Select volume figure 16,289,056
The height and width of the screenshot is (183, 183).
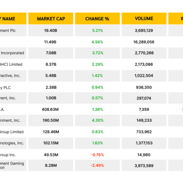(144, 42)
